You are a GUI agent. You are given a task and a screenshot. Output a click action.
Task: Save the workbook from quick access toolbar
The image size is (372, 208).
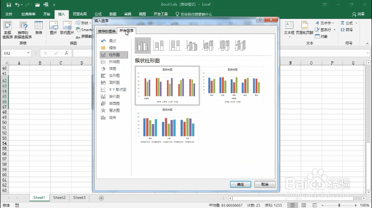click(x=9, y=4)
